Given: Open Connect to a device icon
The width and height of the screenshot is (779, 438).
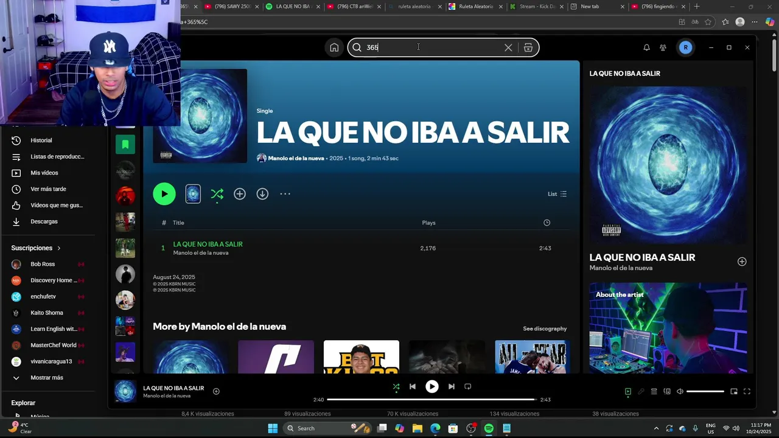Looking at the screenshot, I should (667, 392).
